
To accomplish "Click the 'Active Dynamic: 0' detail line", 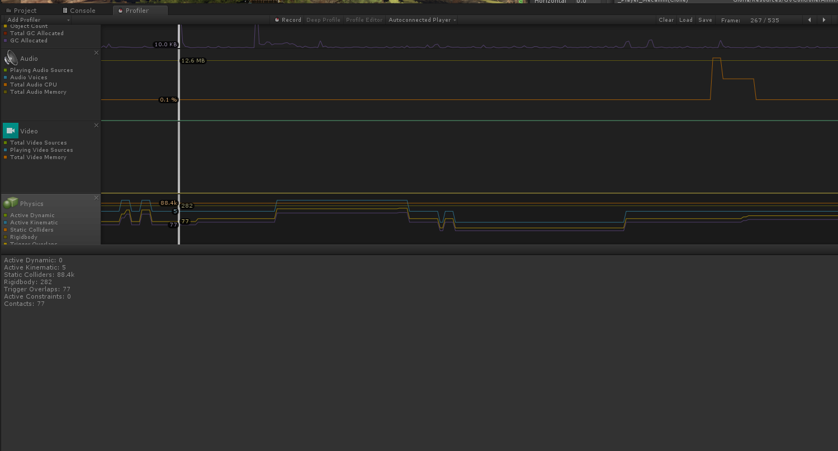I will [x=34, y=260].
